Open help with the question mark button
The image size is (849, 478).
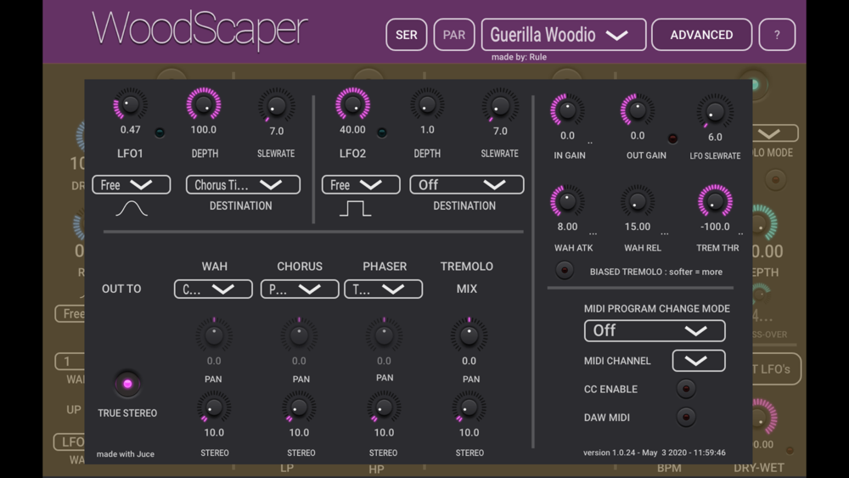click(x=777, y=36)
